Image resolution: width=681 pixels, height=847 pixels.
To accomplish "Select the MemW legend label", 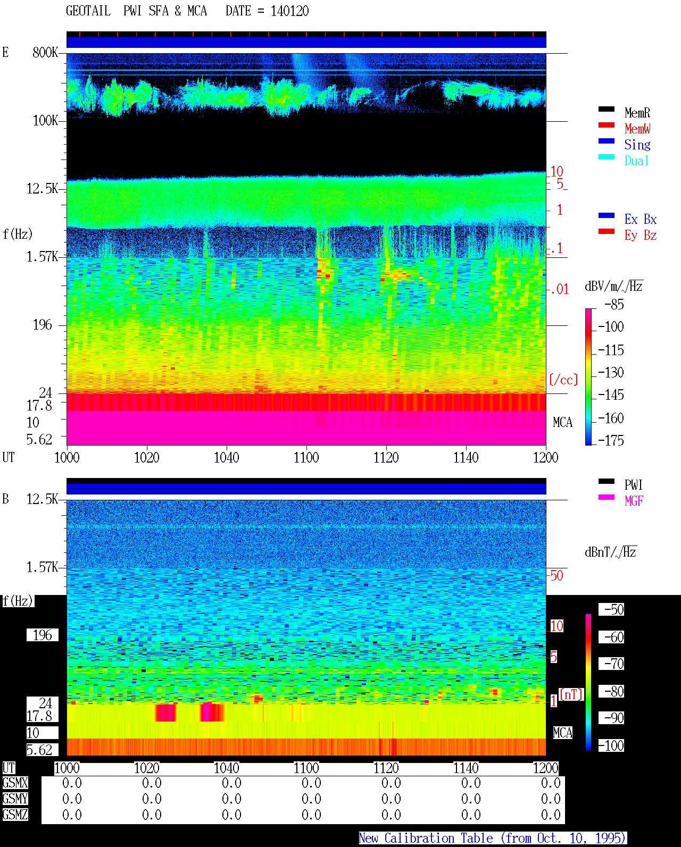I will tap(637, 129).
